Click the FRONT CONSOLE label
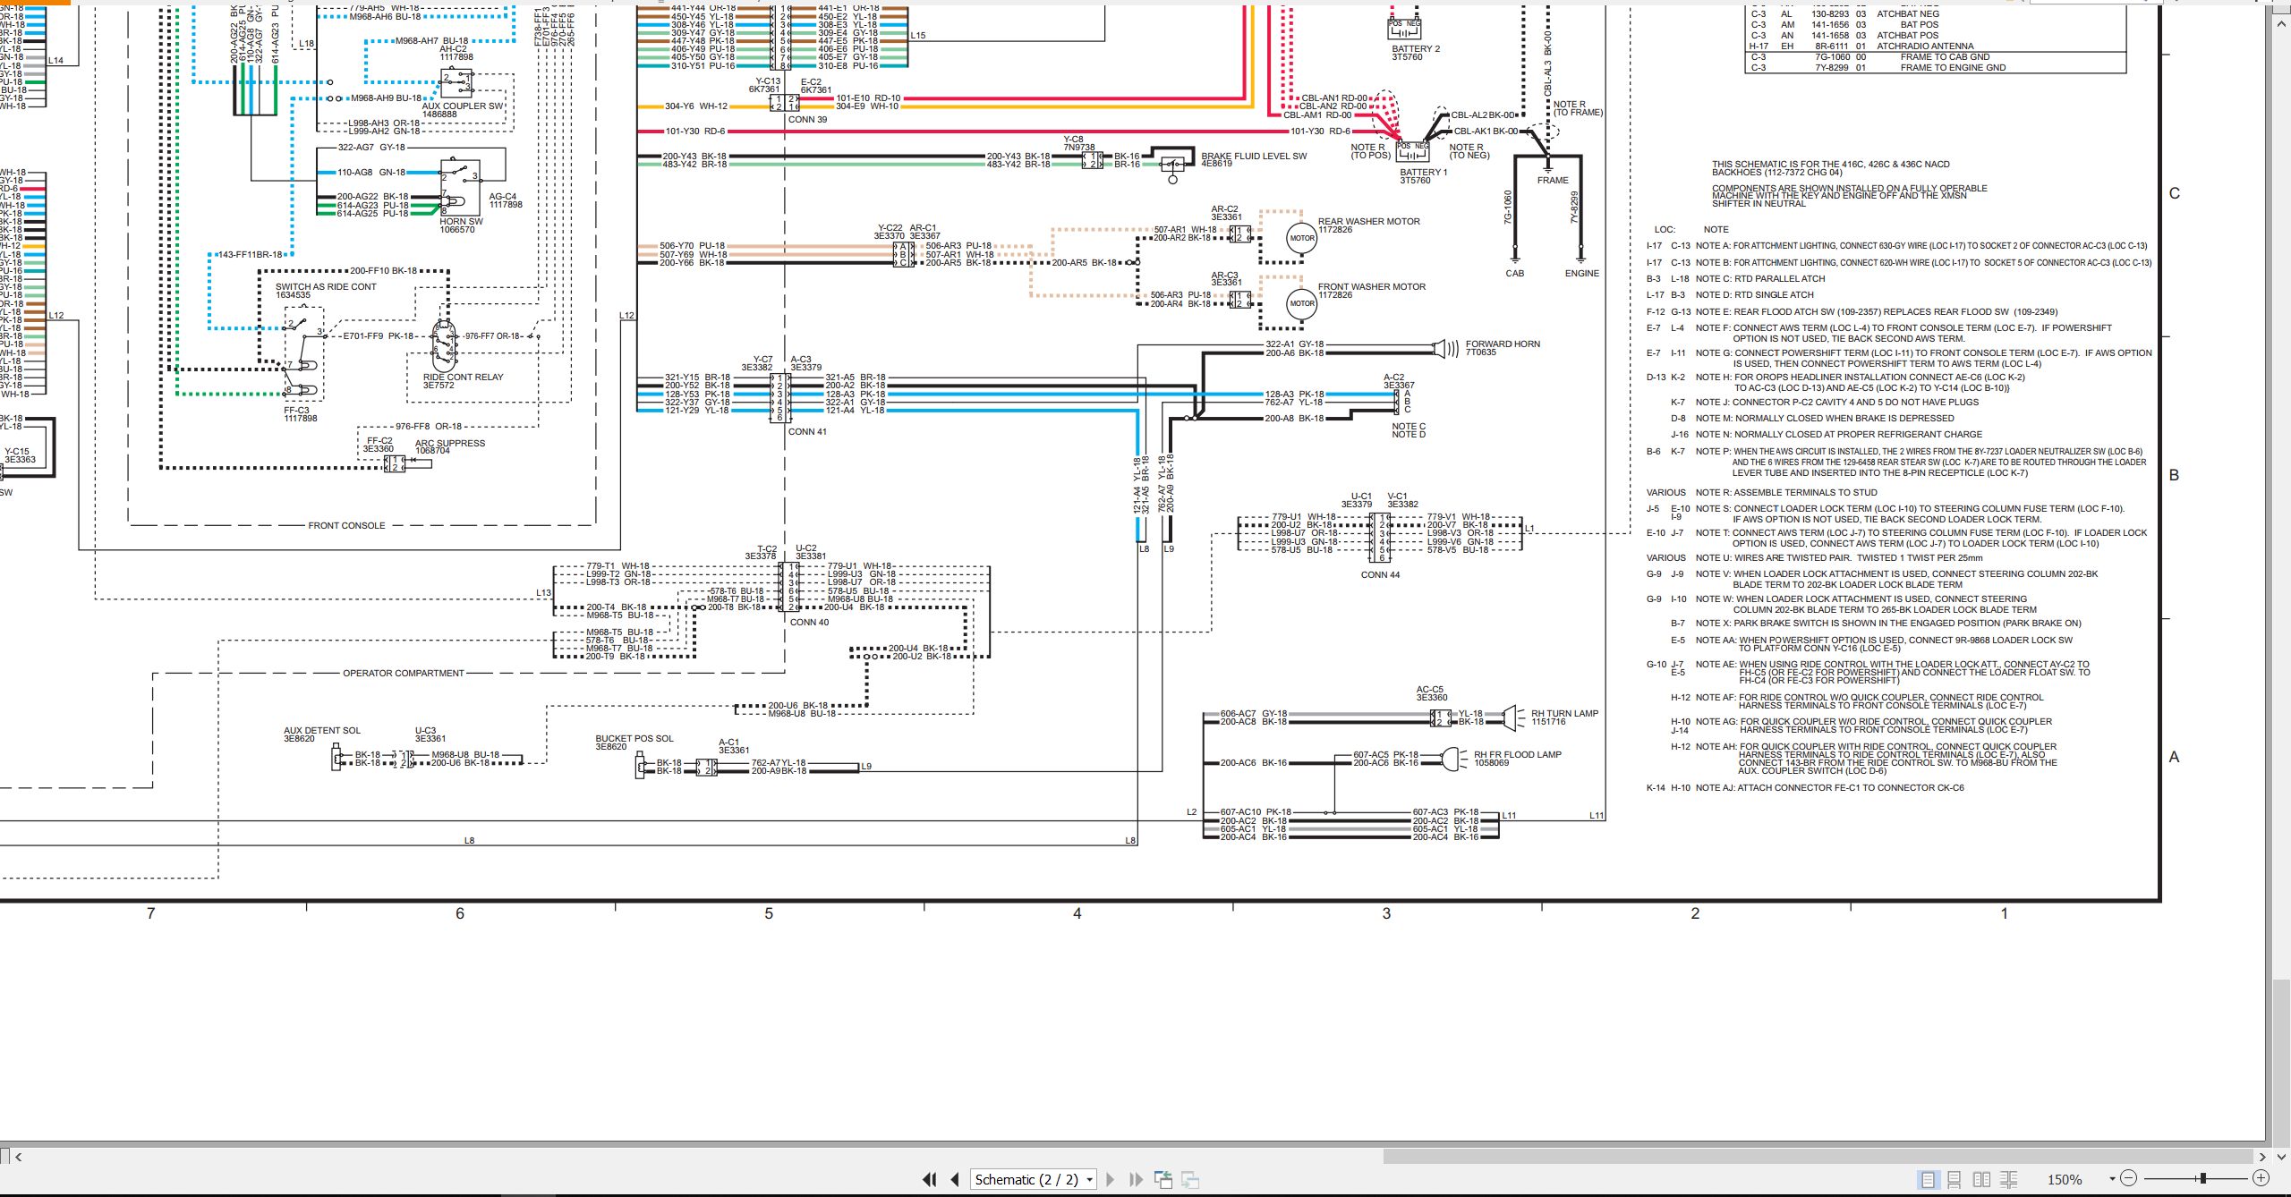The height and width of the screenshot is (1197, 2291). click(x=346, y=526)
